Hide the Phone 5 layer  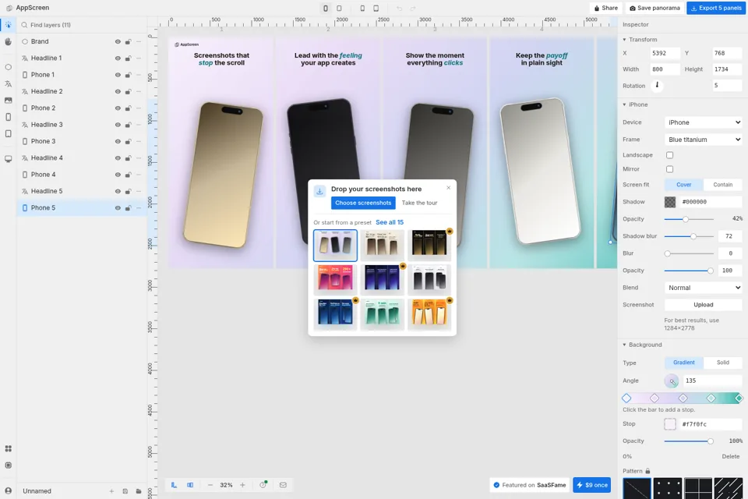pos(118,207)
